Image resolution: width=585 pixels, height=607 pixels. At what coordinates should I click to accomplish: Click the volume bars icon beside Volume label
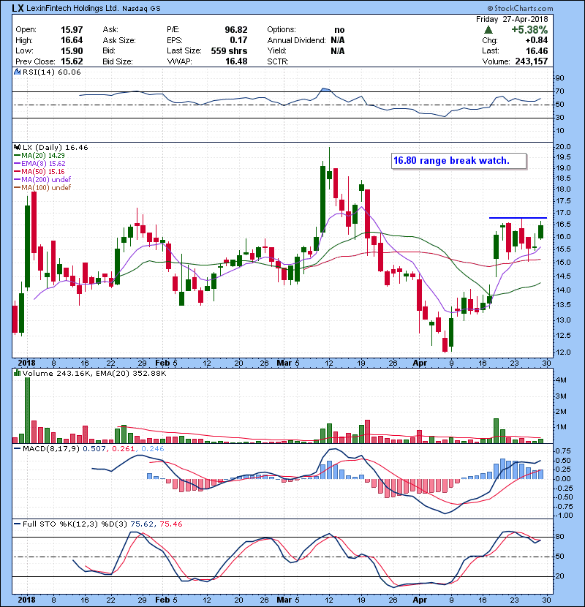point(17,373)
